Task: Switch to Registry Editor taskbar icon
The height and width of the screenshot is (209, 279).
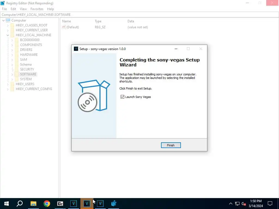Action: (114, 204)
